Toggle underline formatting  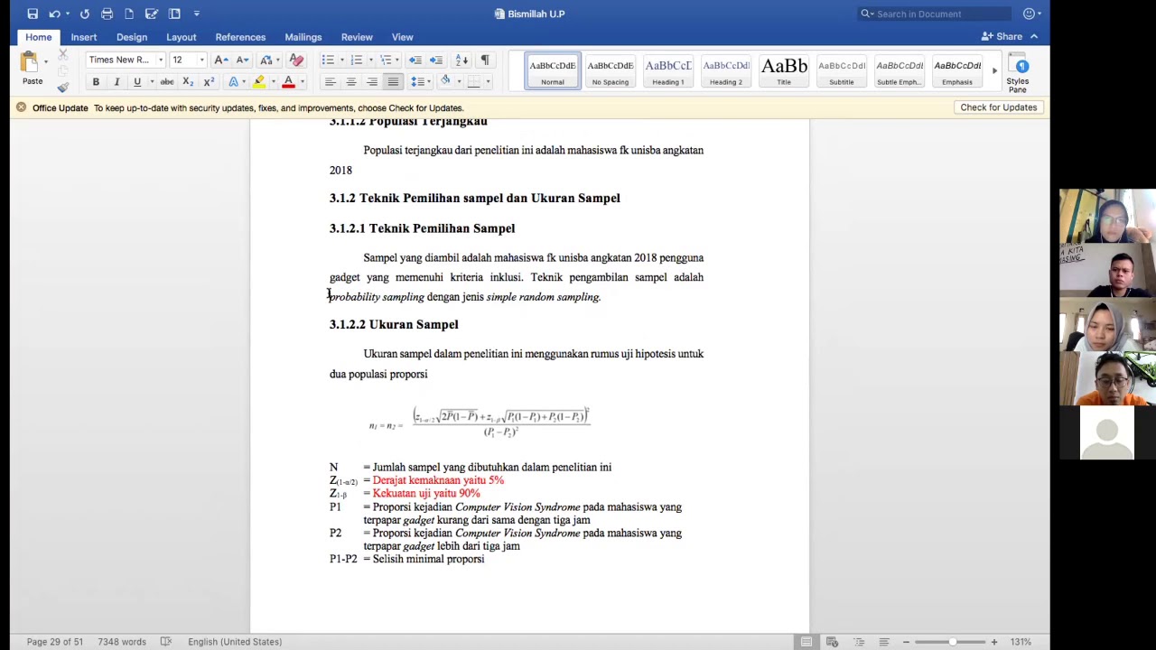pyautogui.click(x=137, y=82)
